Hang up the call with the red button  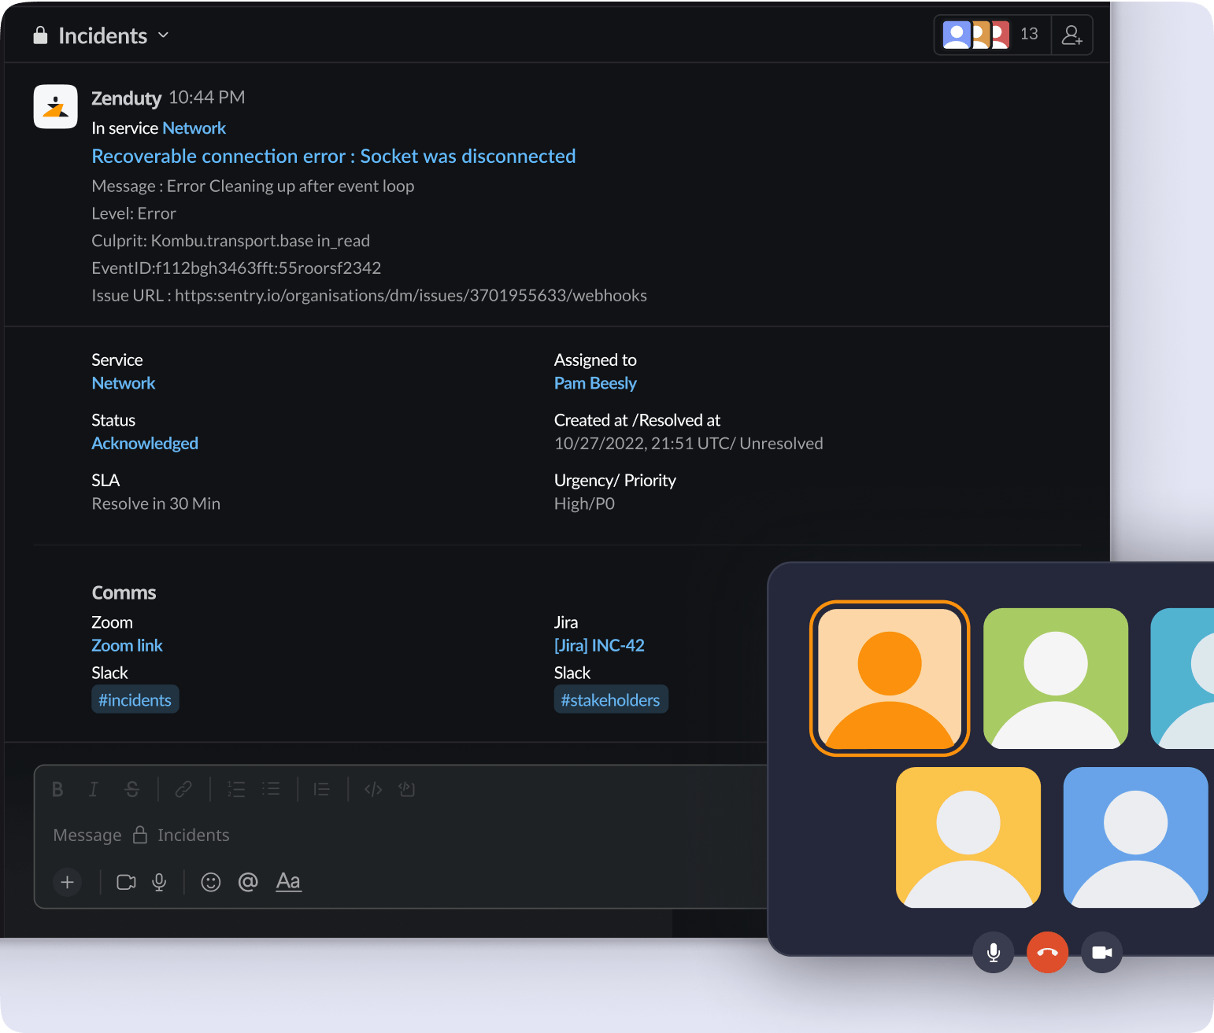(x=1047, y=952)
